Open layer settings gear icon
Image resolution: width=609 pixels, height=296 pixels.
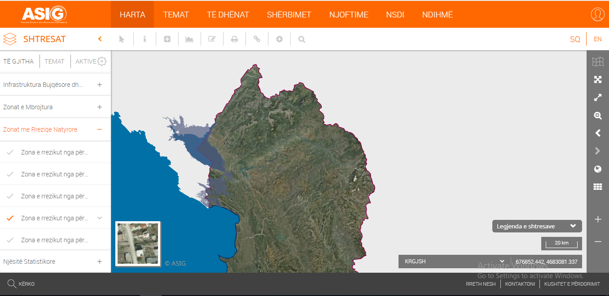pos(102,61)
